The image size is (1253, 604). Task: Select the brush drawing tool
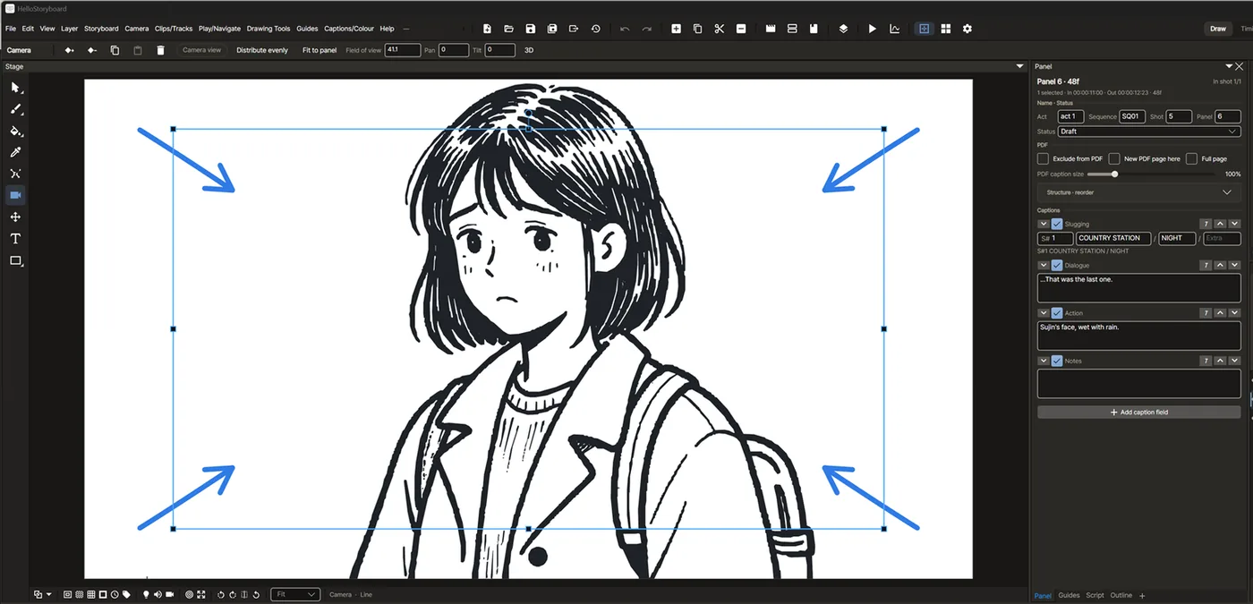tap(15, 109)
